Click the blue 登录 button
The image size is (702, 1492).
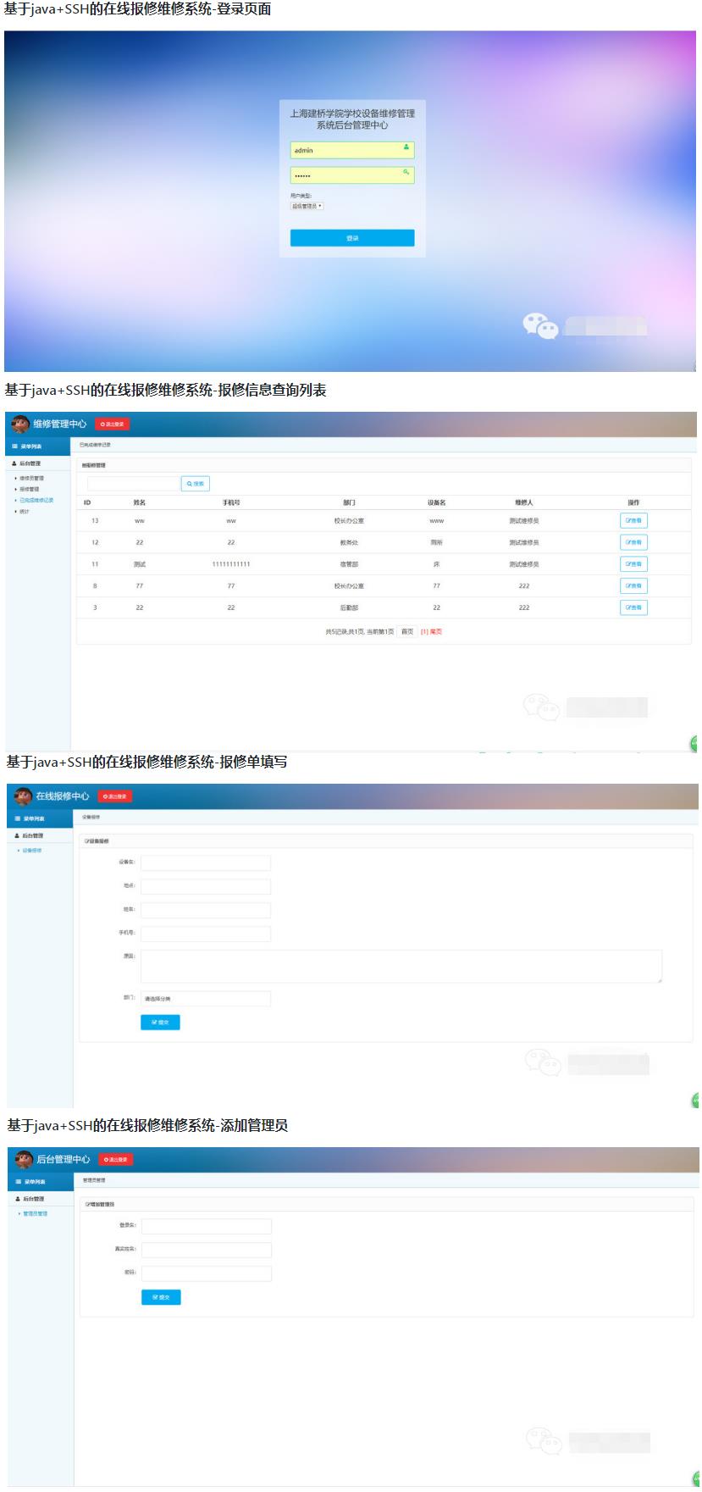(x=352, y=238)
